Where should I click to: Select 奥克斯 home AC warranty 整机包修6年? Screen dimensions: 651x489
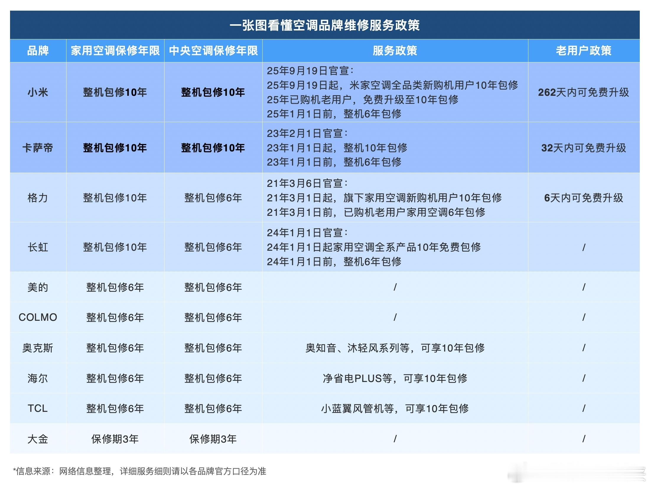[115, 348]
